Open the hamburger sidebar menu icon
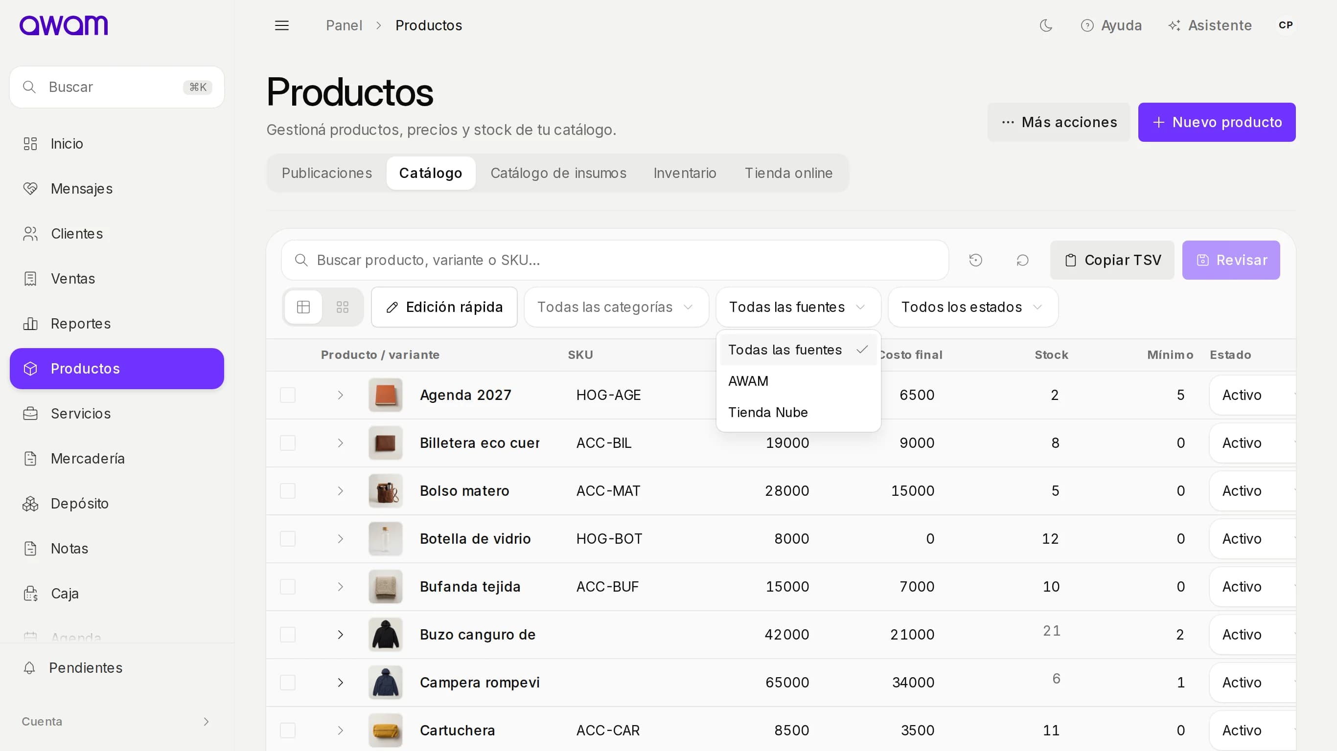The image size is (1337, 751). pos(281,25)
